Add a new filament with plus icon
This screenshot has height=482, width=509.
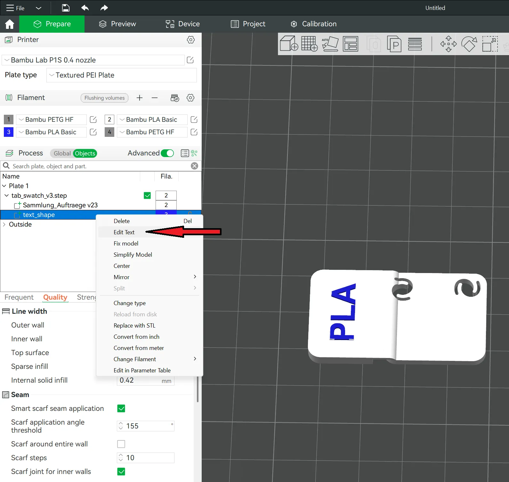coord(140,98)
